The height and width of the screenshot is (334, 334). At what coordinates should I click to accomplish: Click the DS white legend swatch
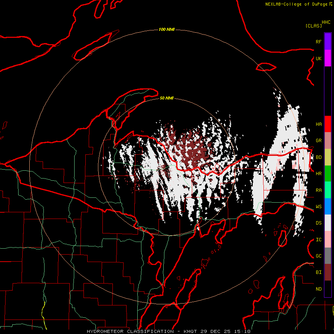click(328, 223)
